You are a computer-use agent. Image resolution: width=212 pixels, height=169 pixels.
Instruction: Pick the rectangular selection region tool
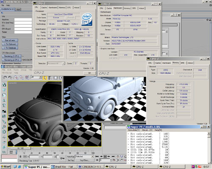pyautogui.click(x=56, y=78)
